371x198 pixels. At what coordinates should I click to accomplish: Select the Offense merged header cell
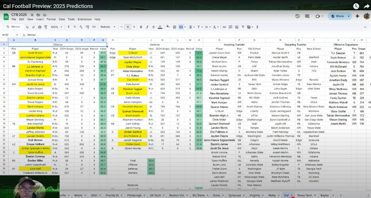pyautogui.click(x=58, y=44)
